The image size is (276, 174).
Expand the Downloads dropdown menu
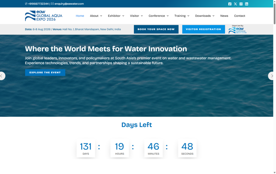tap(205, 16)
